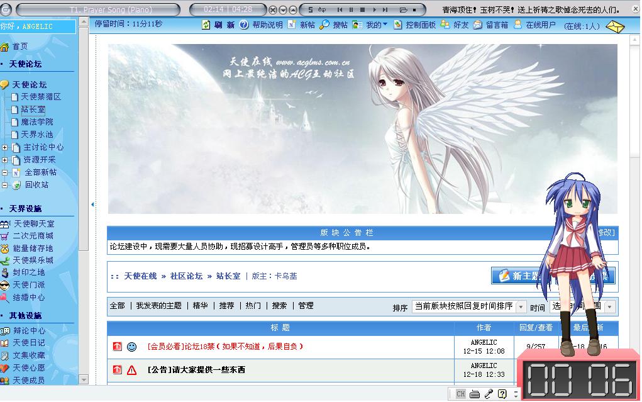
Task: Click the yellow envelope mail icon
Action: pos(615,26)
